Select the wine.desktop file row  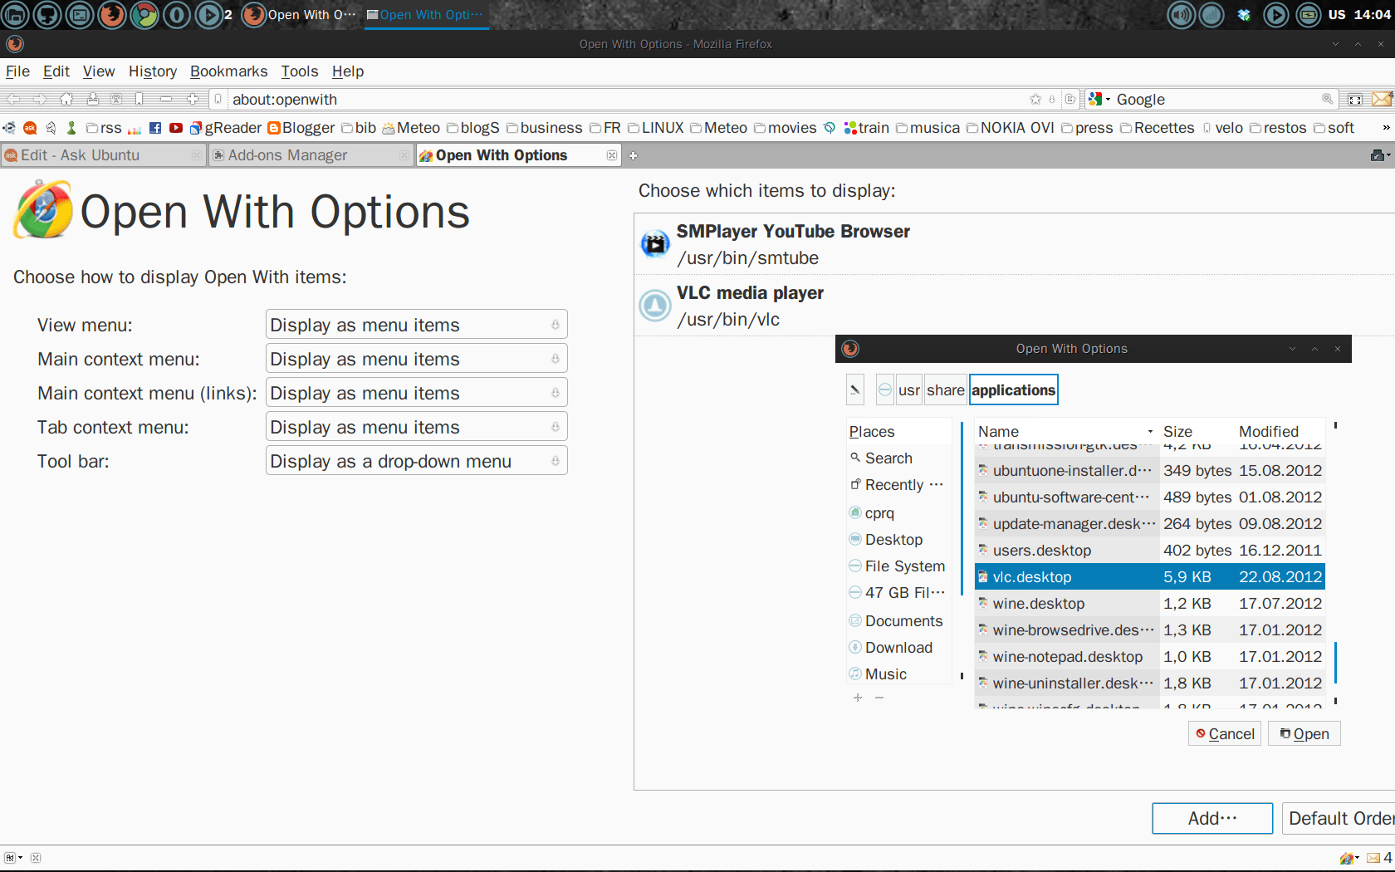click(x=1149, y=603)
